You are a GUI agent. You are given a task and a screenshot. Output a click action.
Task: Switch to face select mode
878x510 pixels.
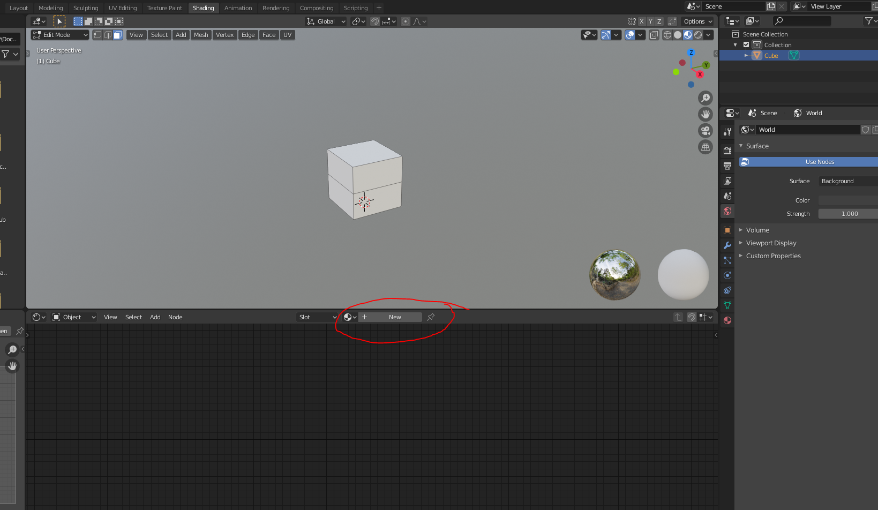(x=118, y=35)
